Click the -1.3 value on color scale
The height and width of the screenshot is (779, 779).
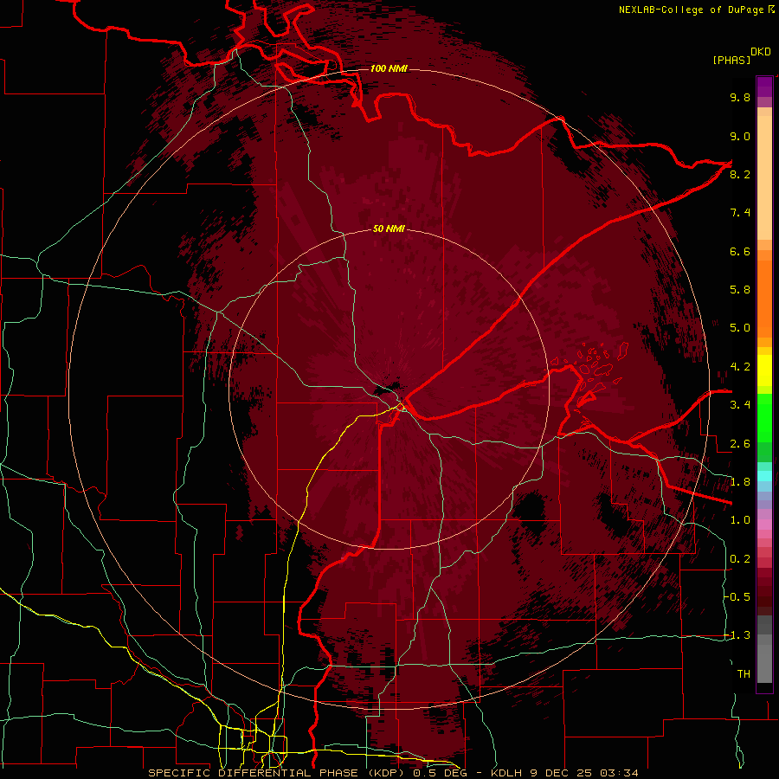pyautogui.click(x=737, y=635)
